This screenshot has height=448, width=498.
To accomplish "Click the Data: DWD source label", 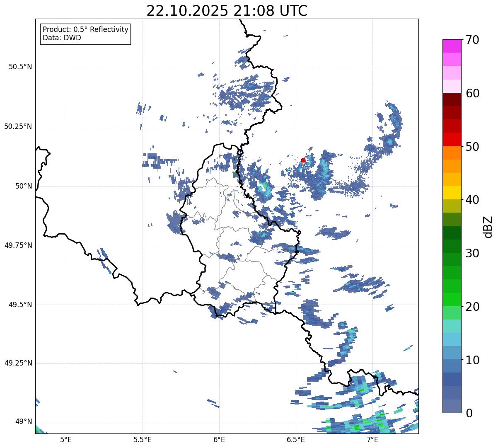I will (x=62, y=38).
